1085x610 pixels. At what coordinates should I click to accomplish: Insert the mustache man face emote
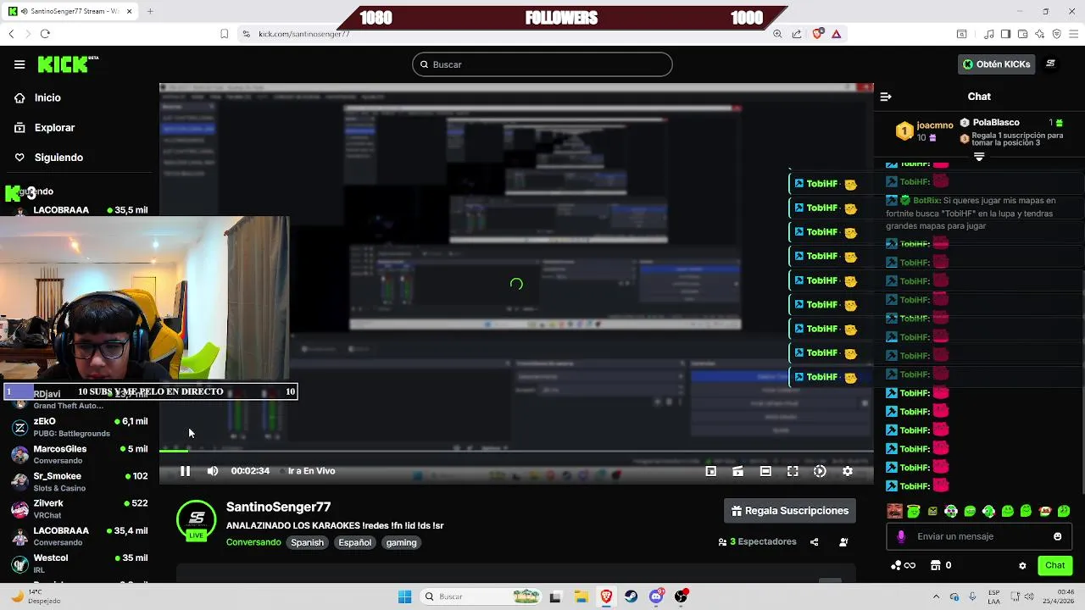[894, 511]
